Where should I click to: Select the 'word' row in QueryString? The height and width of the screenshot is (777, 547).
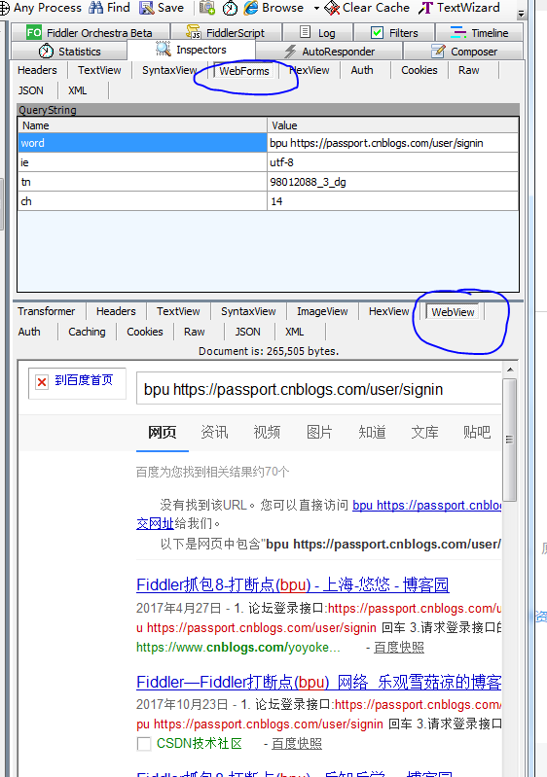point(269,143)
